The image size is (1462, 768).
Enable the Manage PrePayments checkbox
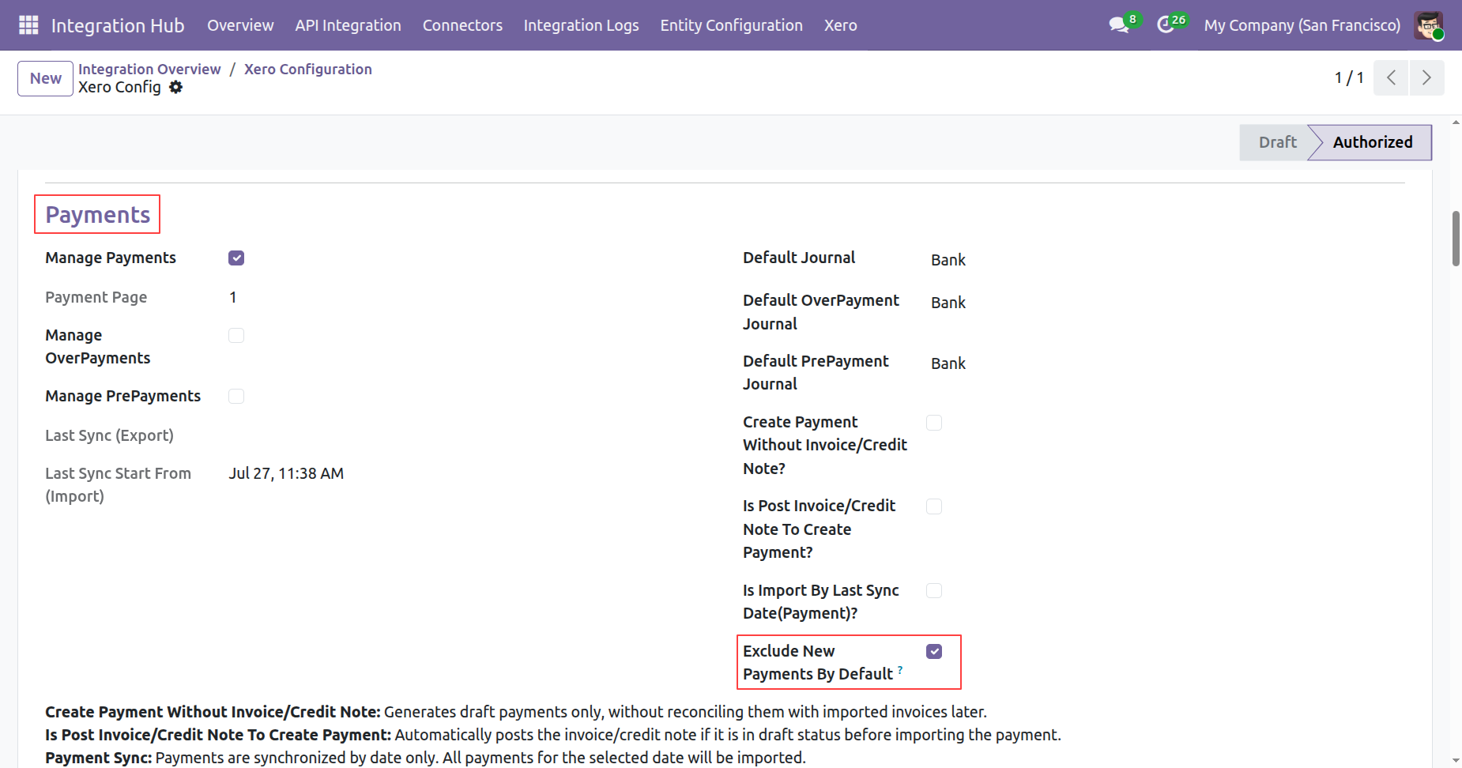click(x=236, y=396)
